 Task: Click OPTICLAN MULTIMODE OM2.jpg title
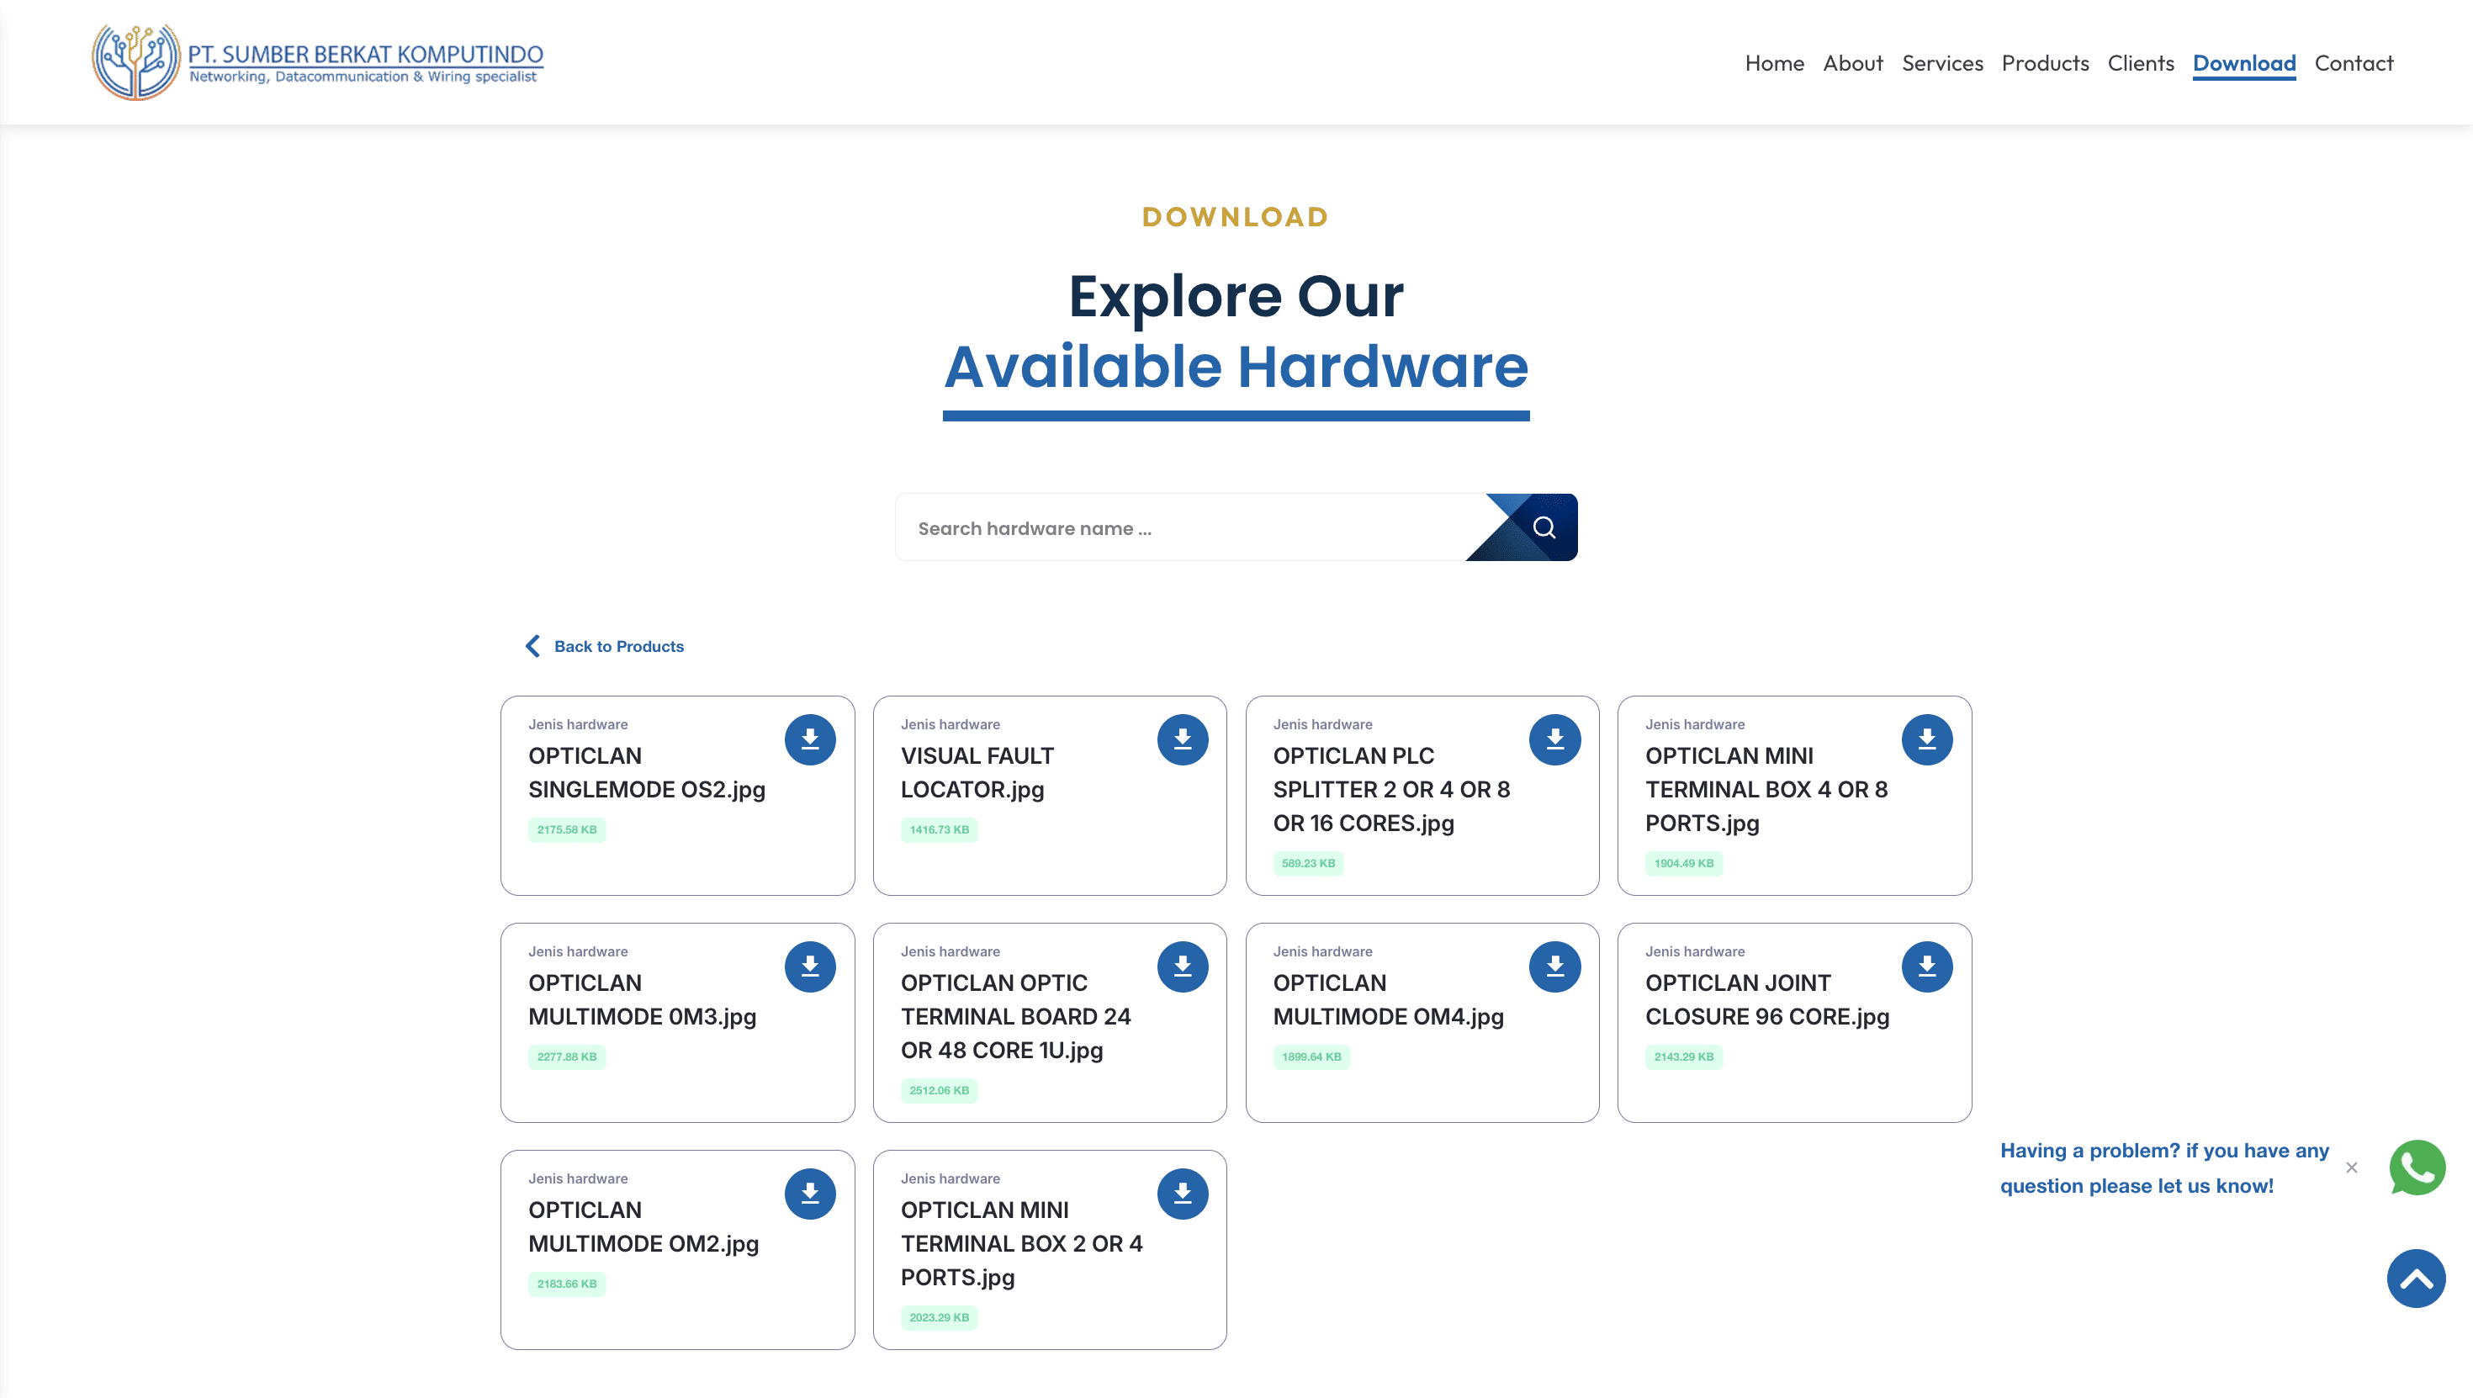pyautogui.click(x=643, y=1227)
